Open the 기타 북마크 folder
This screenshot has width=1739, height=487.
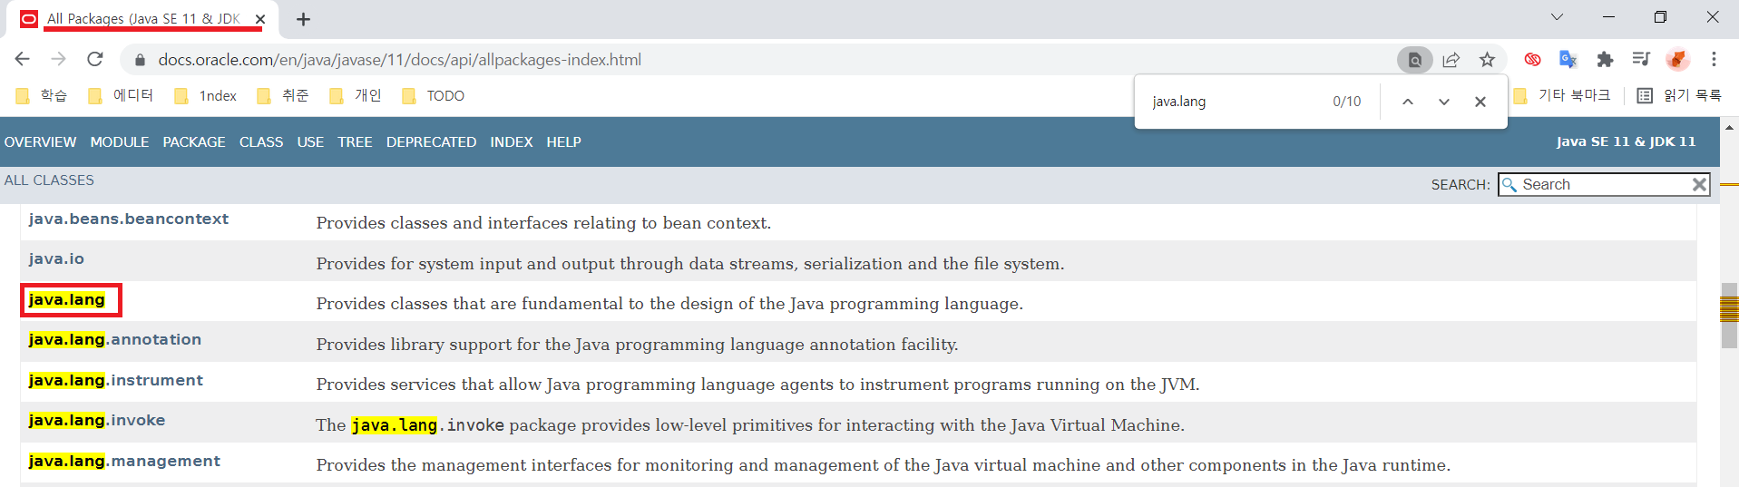(x=1562, y=96)
